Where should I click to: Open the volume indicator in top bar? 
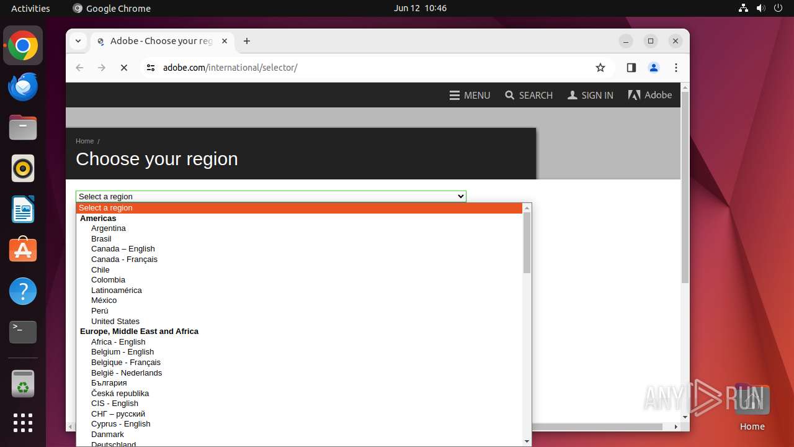click(761, 8)
